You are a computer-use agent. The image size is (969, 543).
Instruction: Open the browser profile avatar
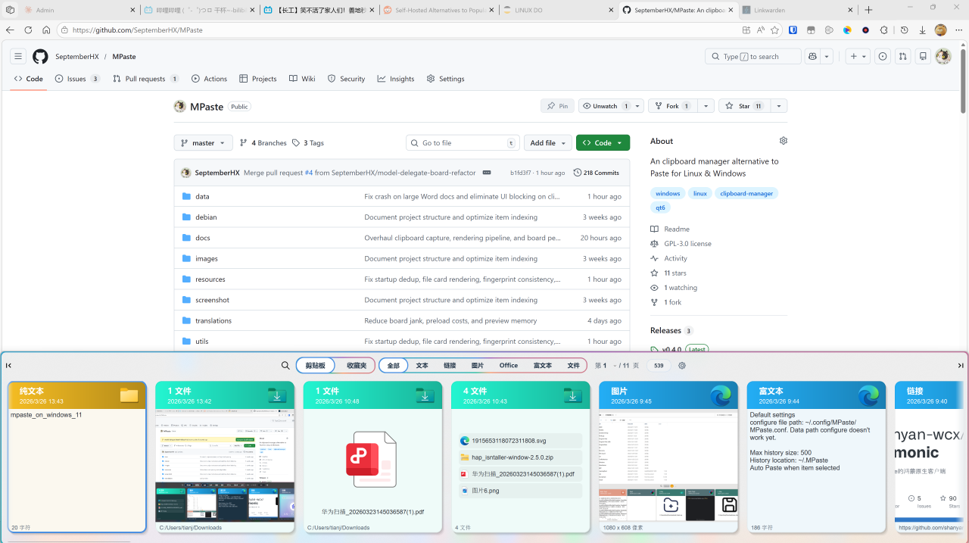click(941, 30)
